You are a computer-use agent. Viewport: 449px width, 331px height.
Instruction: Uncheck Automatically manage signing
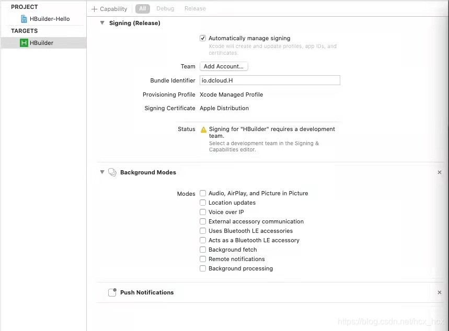(203, 38)
